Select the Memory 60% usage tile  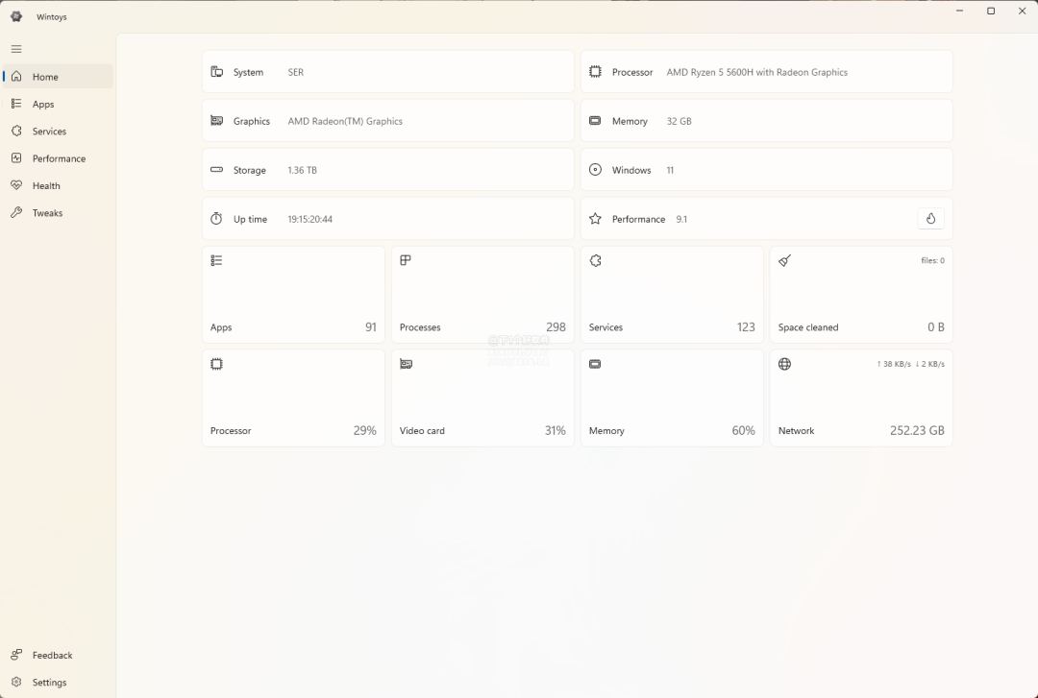pyautogui.click(x=672, y=397)
